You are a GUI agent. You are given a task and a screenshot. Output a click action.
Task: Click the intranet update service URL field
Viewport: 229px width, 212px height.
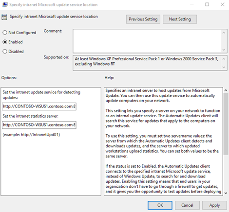pyautogui.click(x=39, y=106)
